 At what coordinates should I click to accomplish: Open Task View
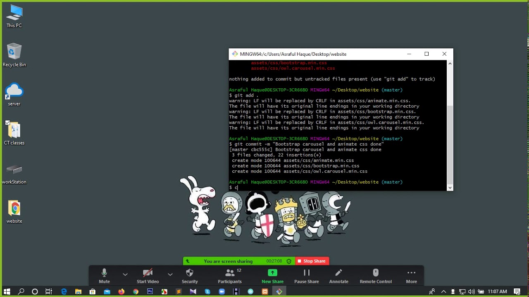pos(49,292)
